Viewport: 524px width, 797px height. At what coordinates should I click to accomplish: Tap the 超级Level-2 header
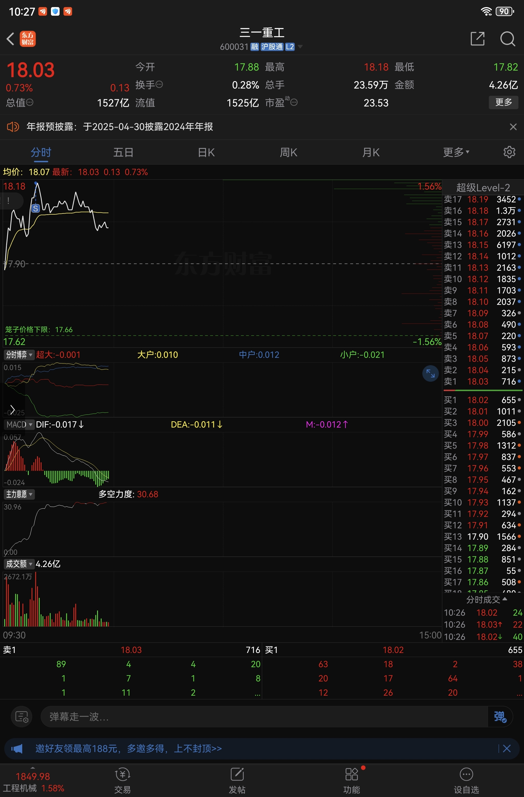(483, 188)
